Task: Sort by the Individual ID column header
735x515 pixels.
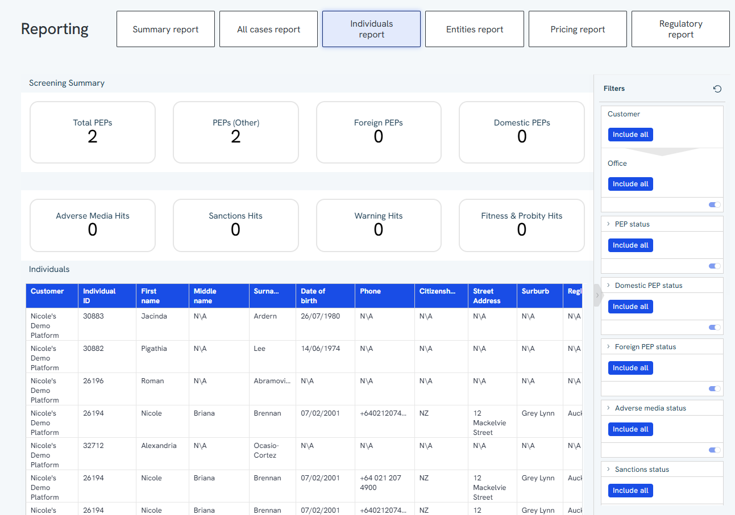Action: pos(107,296)
